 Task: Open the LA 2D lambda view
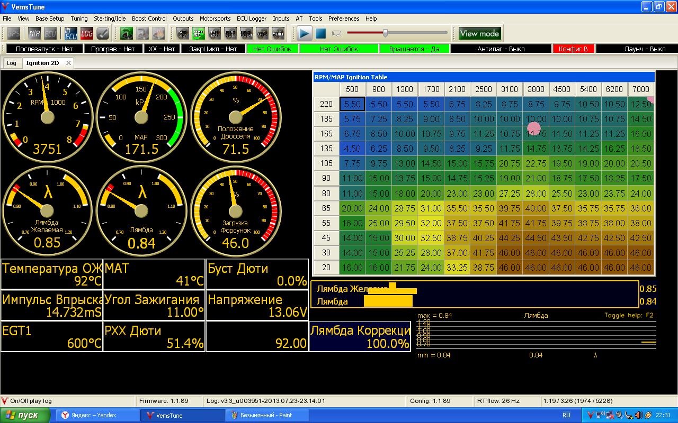tap(215, 33)
